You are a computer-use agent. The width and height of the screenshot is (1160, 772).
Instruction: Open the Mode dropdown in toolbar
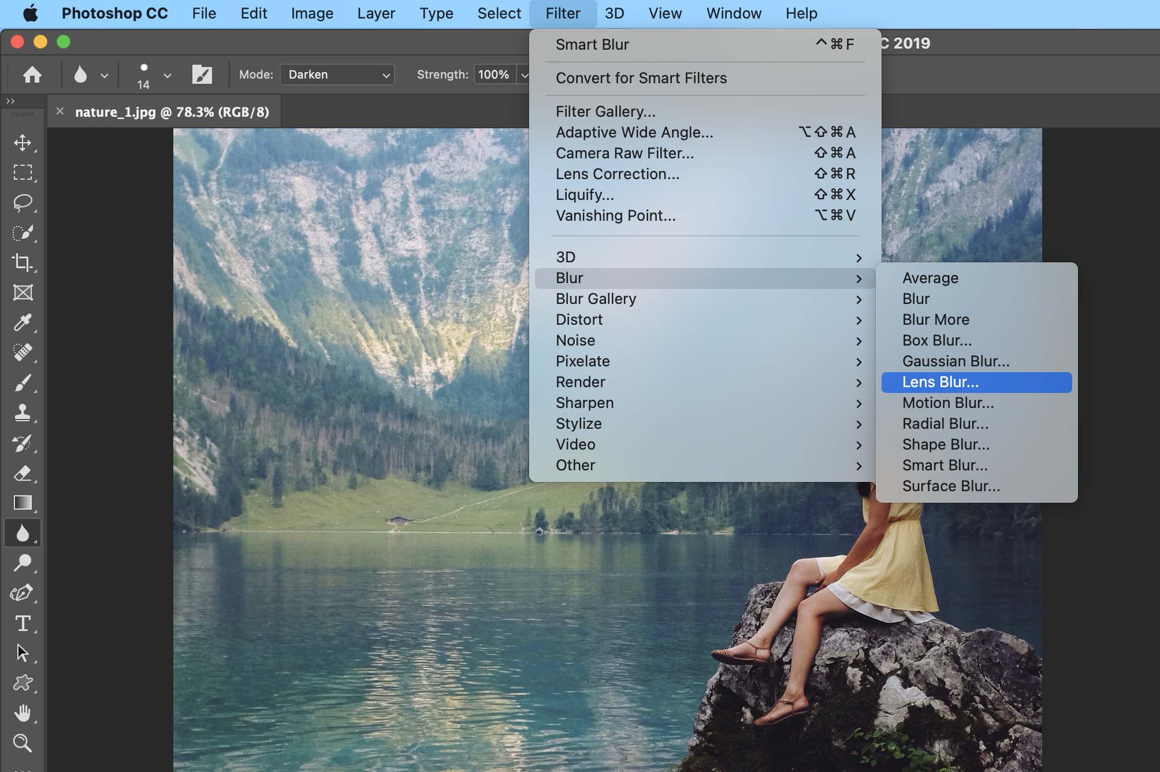(x=336, y=74)
